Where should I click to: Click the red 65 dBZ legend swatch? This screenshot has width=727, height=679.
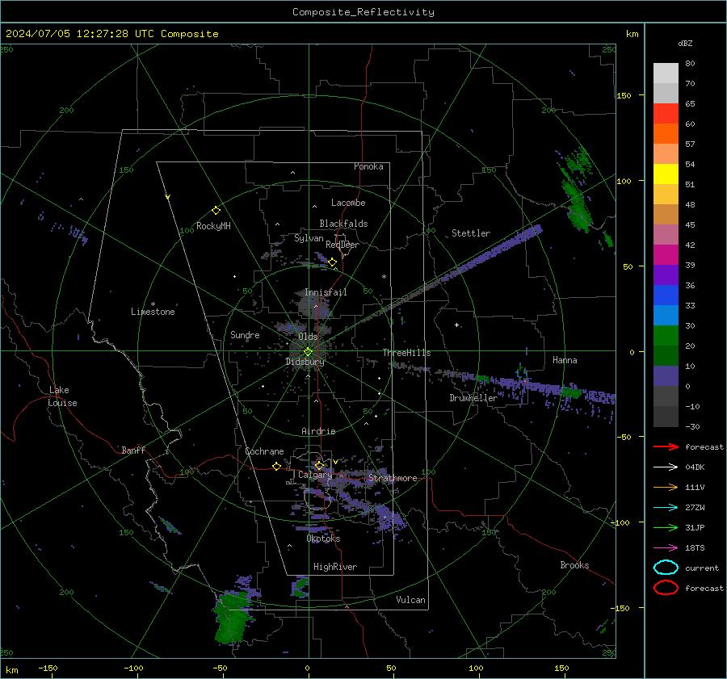tap(666, 113)
